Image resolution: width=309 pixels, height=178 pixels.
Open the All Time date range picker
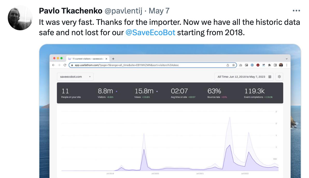click(244, 77)
